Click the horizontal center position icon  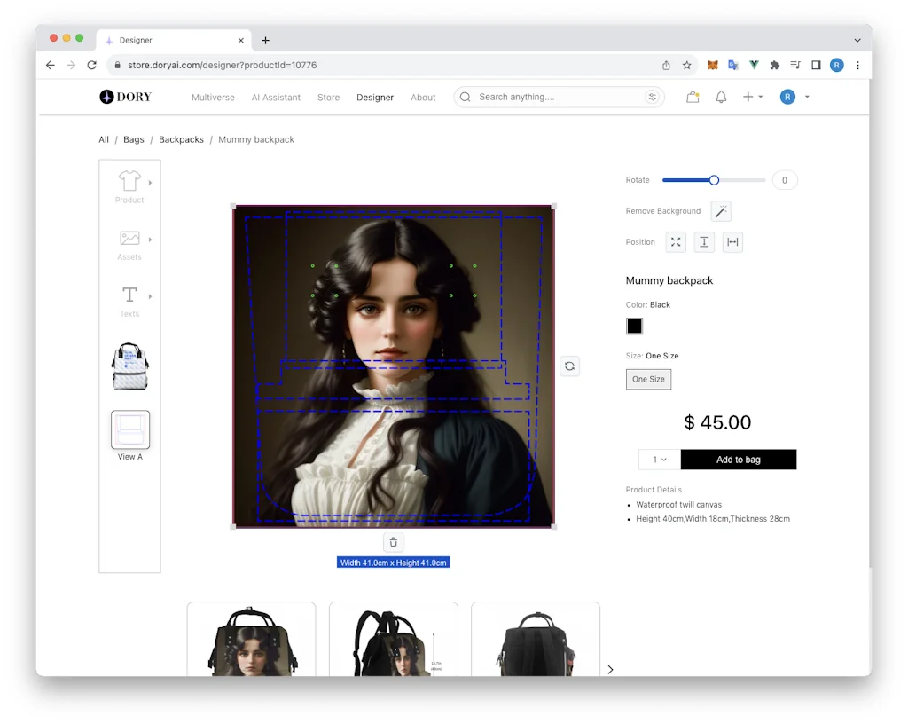[732, 242]
